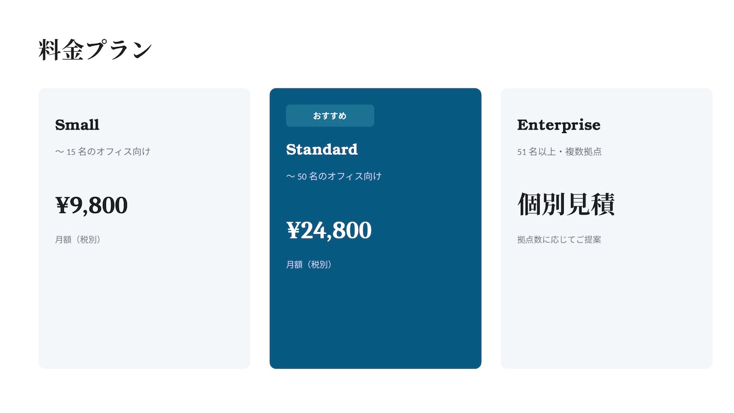
Task: Click the 〜15名のオフィス向け description
Action: pyautogui.click(x=103, y=152)
